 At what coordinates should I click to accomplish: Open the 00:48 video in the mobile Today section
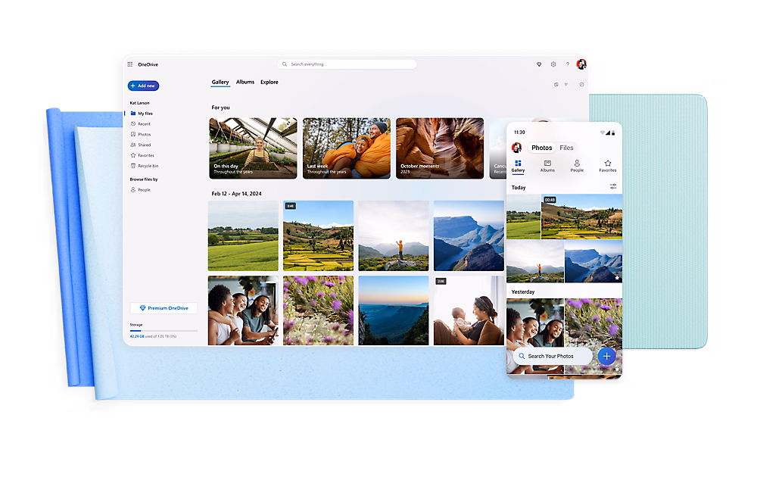pos(581,217)
